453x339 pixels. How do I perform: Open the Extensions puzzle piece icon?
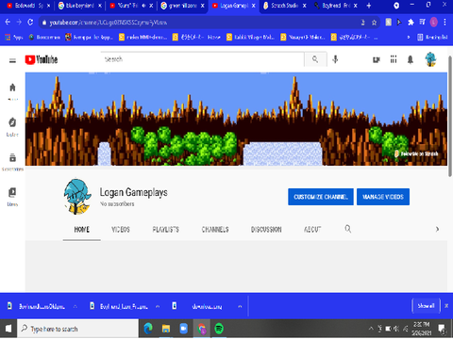411,22
